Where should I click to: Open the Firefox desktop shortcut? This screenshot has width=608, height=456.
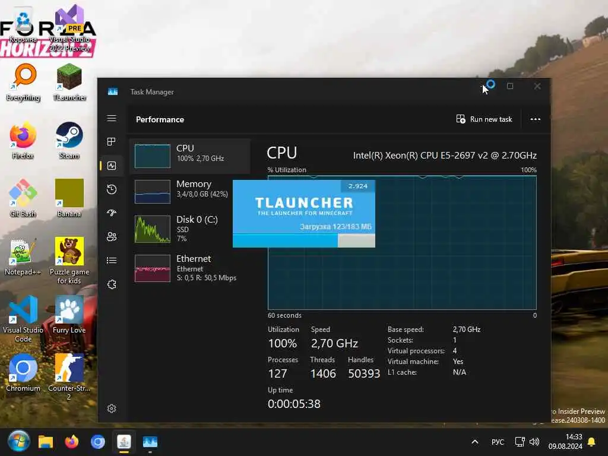[23, 140]
